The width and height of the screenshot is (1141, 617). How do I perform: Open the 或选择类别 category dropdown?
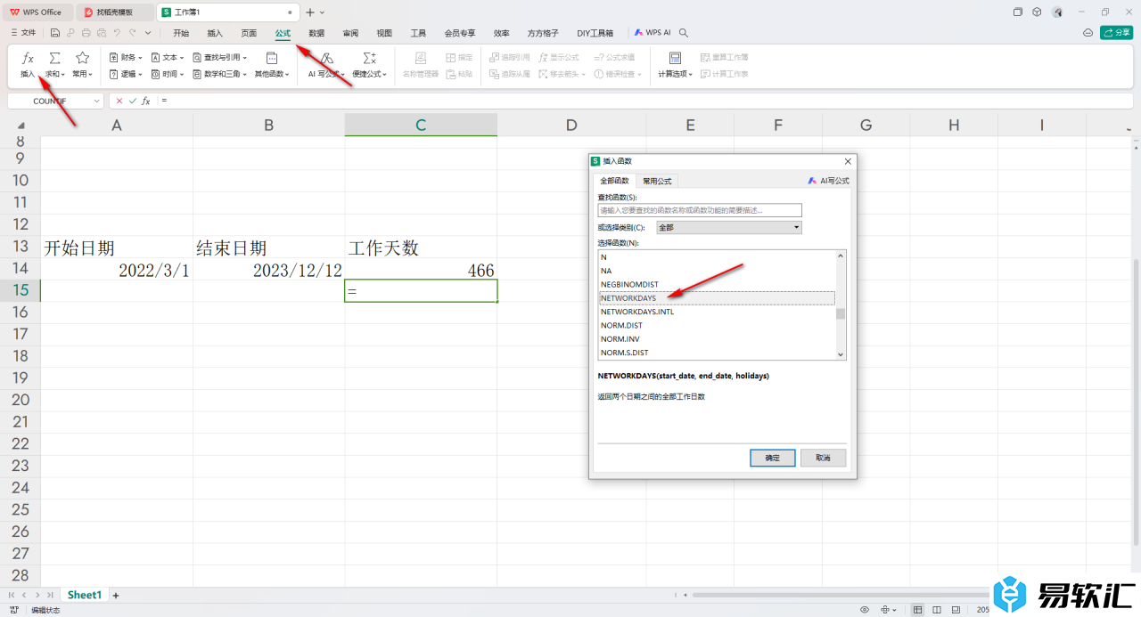pyautogui.click(x=728, y=228)
